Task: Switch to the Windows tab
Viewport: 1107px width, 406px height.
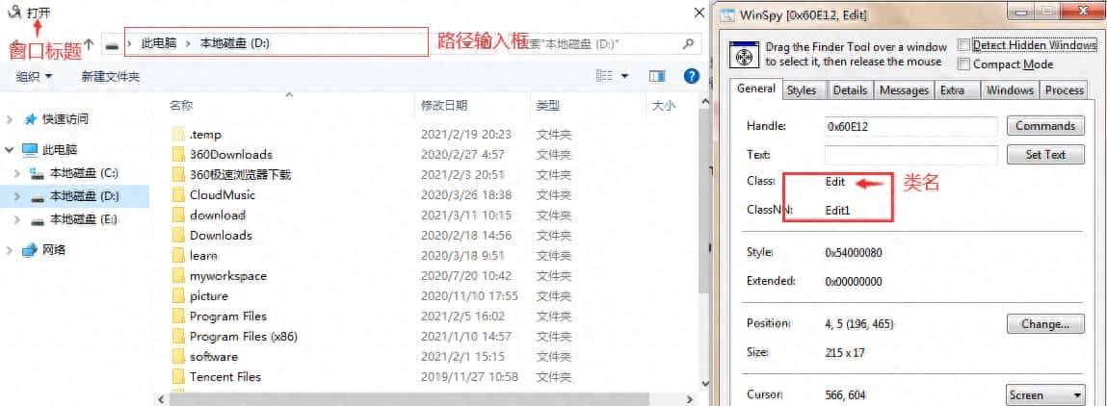Action: [1011, 90]
